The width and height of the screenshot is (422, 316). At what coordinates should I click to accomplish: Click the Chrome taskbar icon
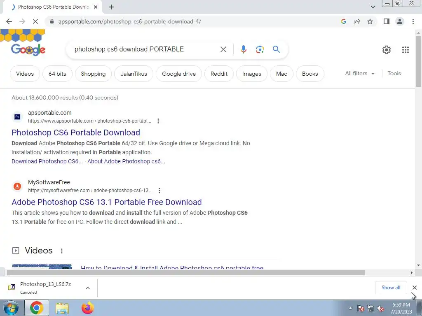pos(37,308)
